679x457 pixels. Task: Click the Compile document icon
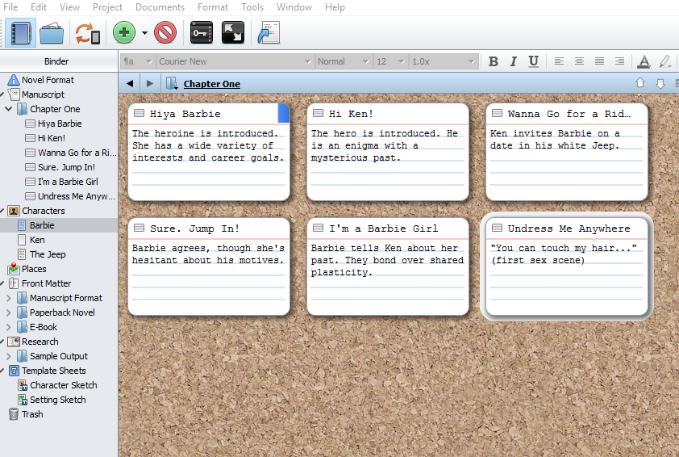(x=269, y=33)
